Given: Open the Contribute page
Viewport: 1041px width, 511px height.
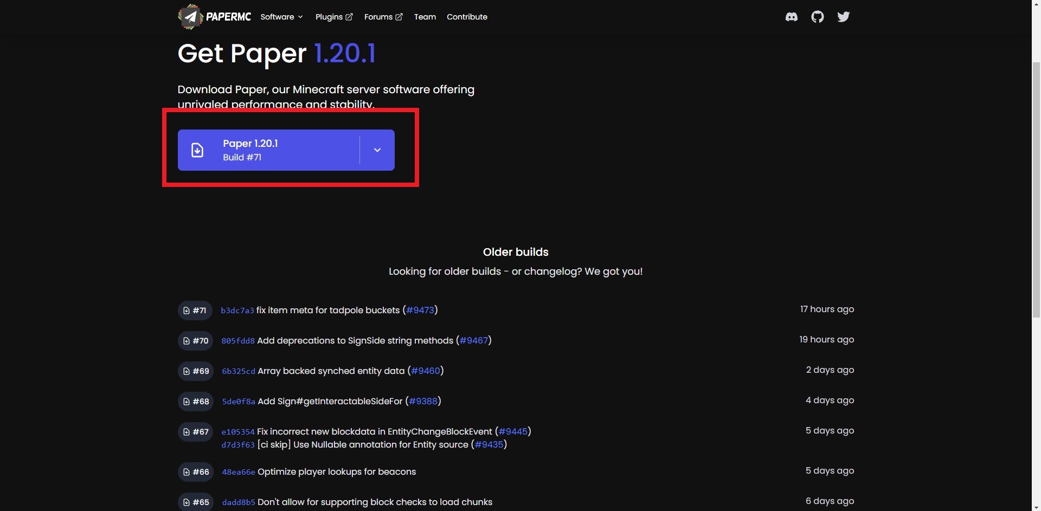Looking at the screenshot, I should [467, 17].
